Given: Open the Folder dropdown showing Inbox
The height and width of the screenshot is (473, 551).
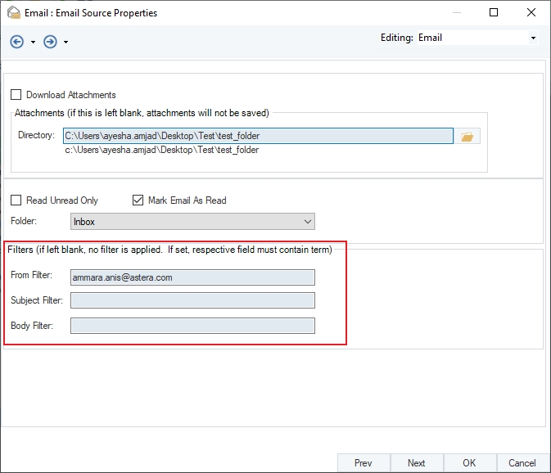Looking at the screenshot, I should pyautogui.click(x=192, y=222).
